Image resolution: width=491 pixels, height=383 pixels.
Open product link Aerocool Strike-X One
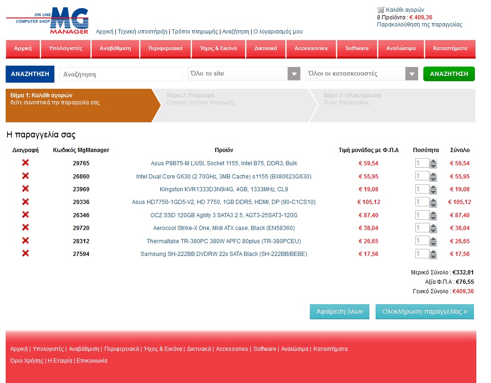point(224,228)
